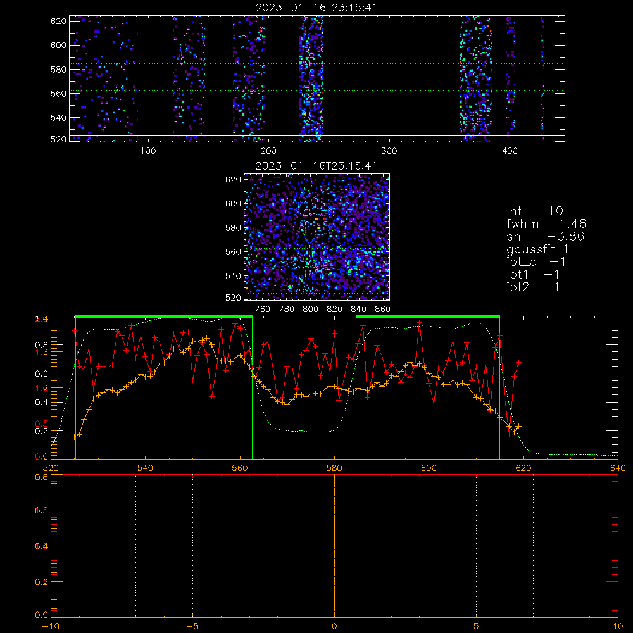Viewport: 633px width, 633px height.
Task: Click x-axis label 5 on the bottom plot
Action: pyautogui.click(x=477, y=627)
